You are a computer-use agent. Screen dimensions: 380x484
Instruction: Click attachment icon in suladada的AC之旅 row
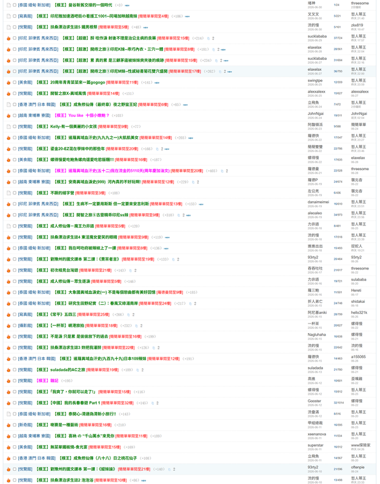[x=138, y=370]
